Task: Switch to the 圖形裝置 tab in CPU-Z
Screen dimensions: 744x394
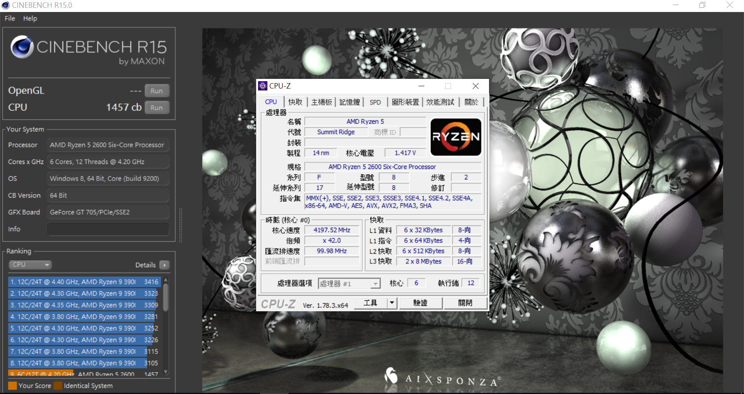Action: tap(405, 102)
